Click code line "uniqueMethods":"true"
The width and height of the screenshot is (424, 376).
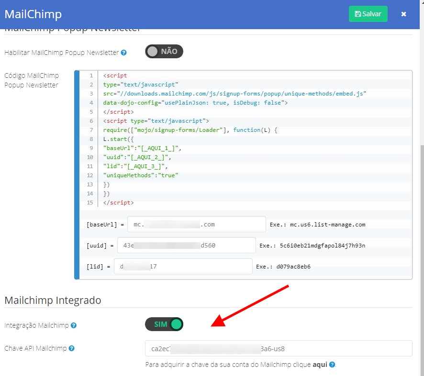[x=141, y=175]
